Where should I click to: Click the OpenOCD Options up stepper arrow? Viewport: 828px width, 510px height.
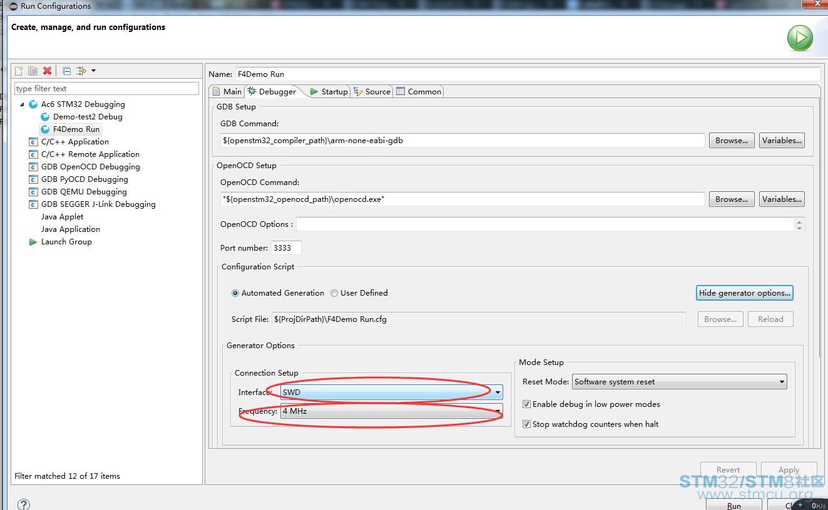pos(799,221)
